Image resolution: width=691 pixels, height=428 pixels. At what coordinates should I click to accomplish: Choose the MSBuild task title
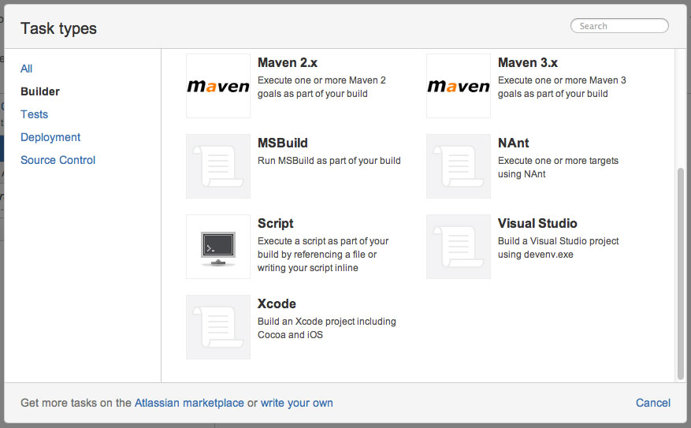(x=283, y=143)
